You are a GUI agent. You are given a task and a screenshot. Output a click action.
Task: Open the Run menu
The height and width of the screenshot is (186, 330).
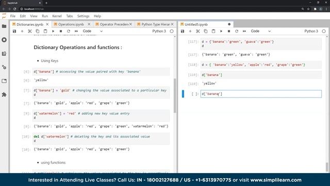tap(45, 16)
